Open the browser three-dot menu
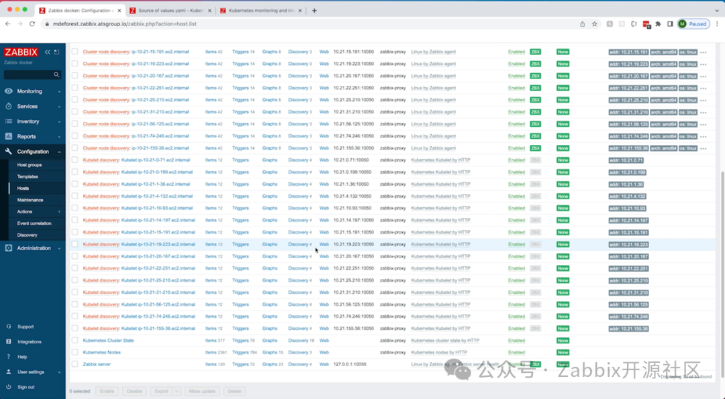 717,24
